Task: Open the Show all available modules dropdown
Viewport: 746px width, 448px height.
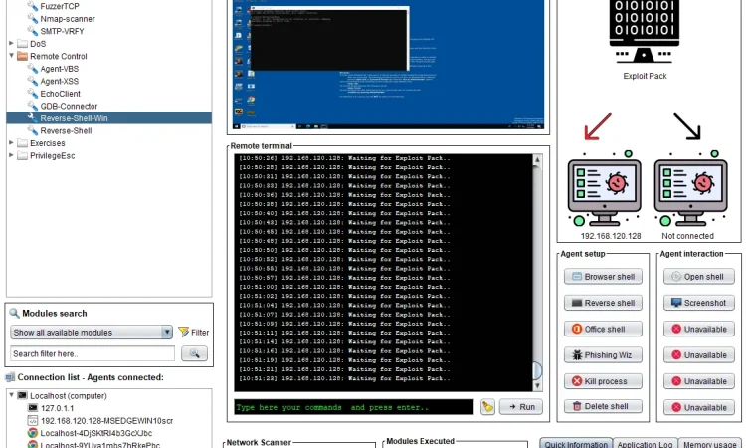Action: (92, 333)
